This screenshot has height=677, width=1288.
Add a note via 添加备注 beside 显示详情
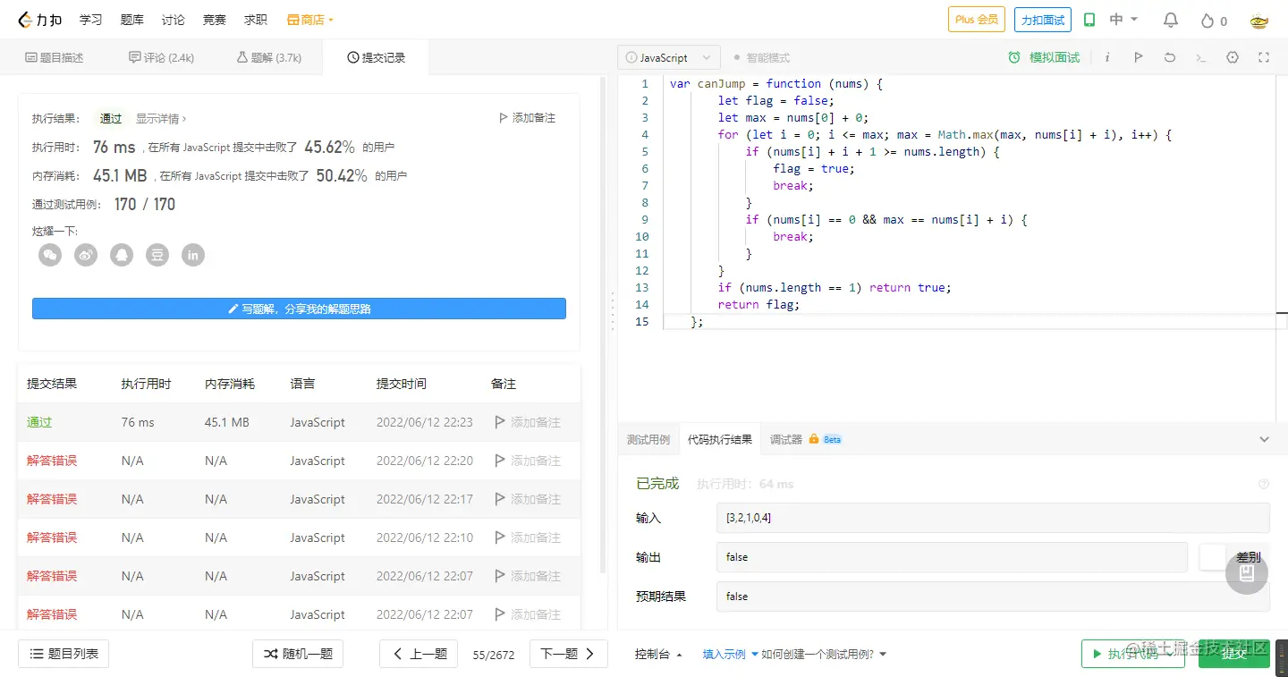(527, 118)
